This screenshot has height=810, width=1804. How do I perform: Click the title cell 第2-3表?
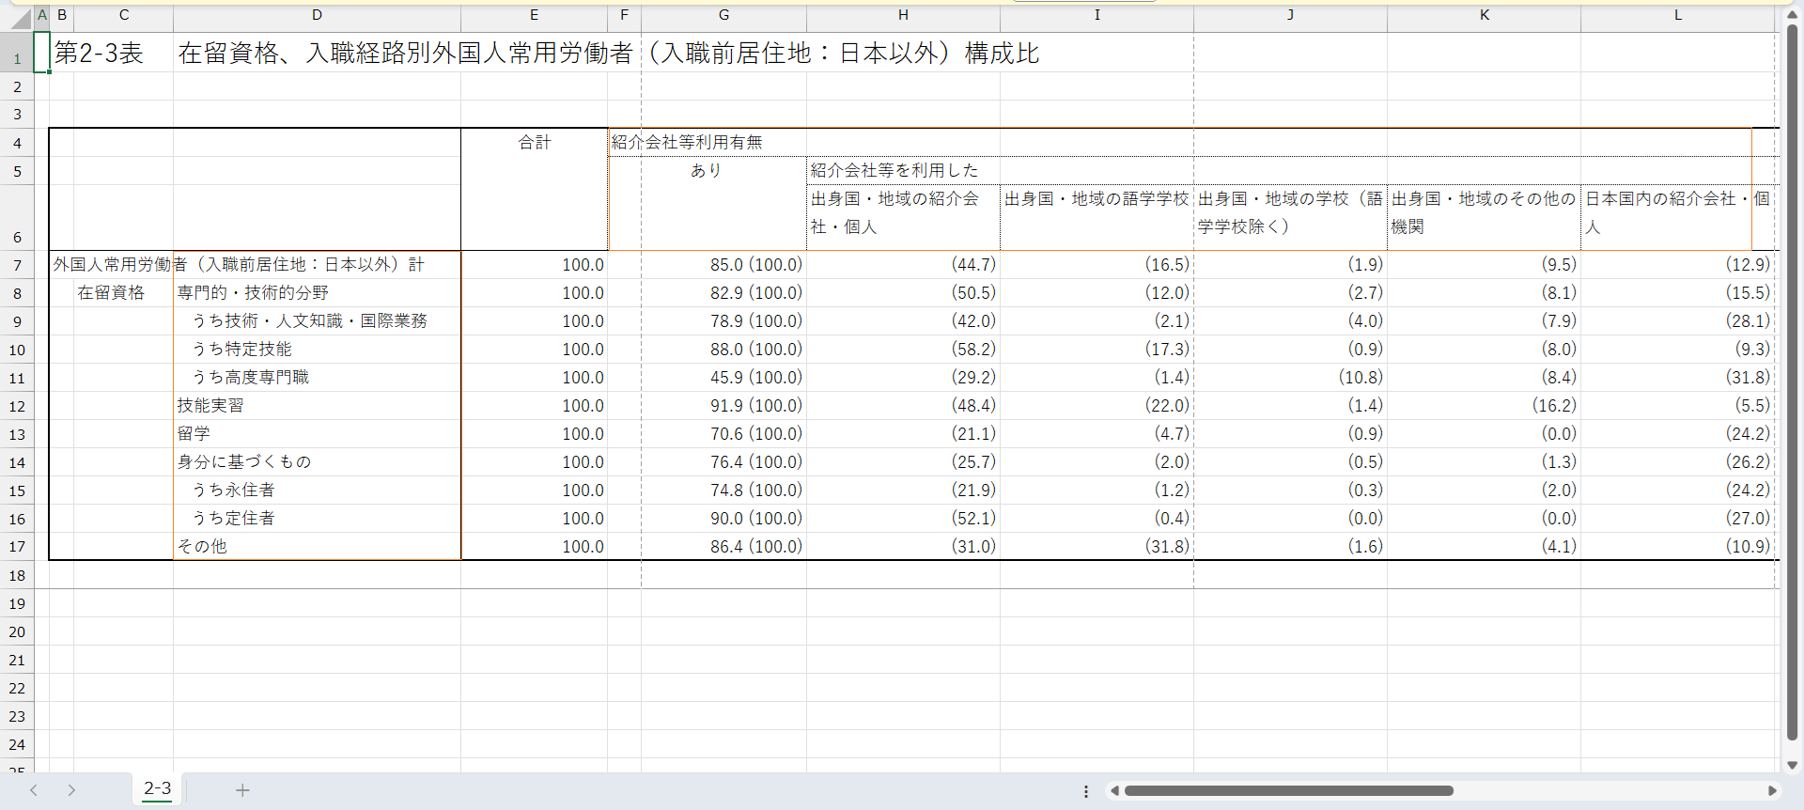[x=99, y=54]
